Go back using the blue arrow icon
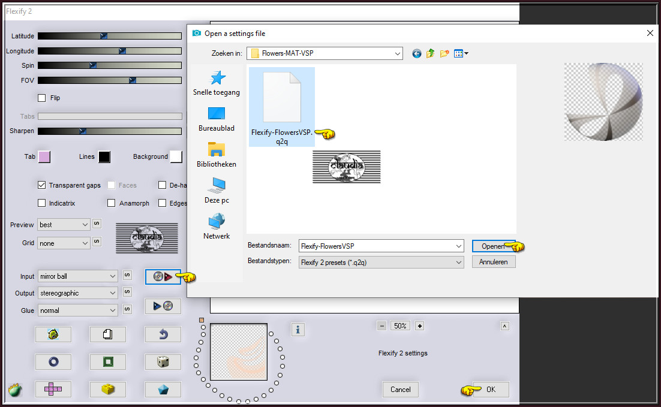 click(416, 53)
